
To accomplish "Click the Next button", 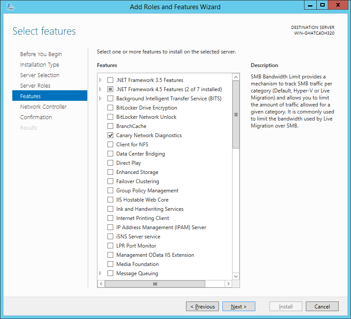I will point(239,306).
